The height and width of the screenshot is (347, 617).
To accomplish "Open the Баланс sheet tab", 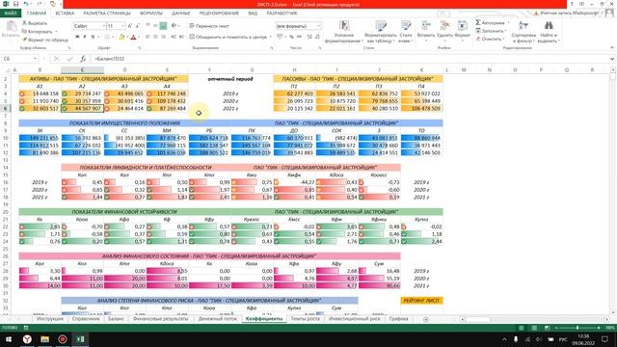I will 116,319.
